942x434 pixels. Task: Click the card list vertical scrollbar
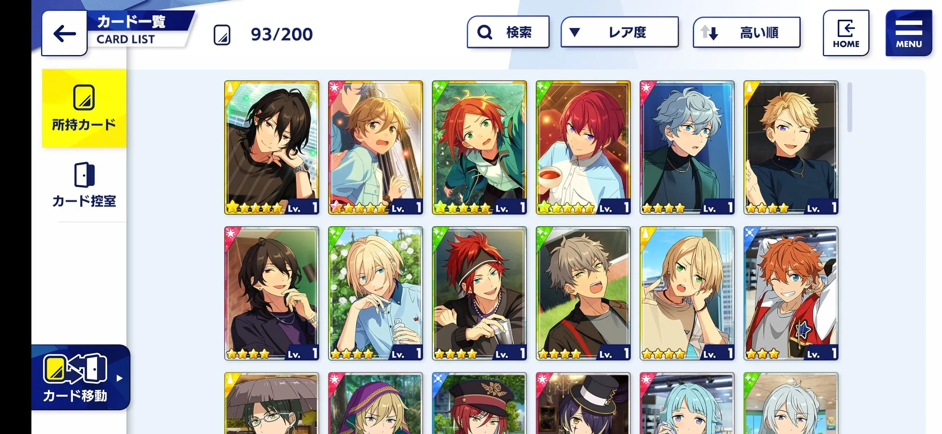click(x=849, y=107)
